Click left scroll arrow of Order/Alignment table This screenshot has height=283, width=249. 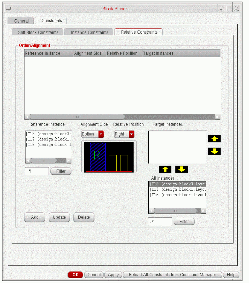tap(27, 117)
